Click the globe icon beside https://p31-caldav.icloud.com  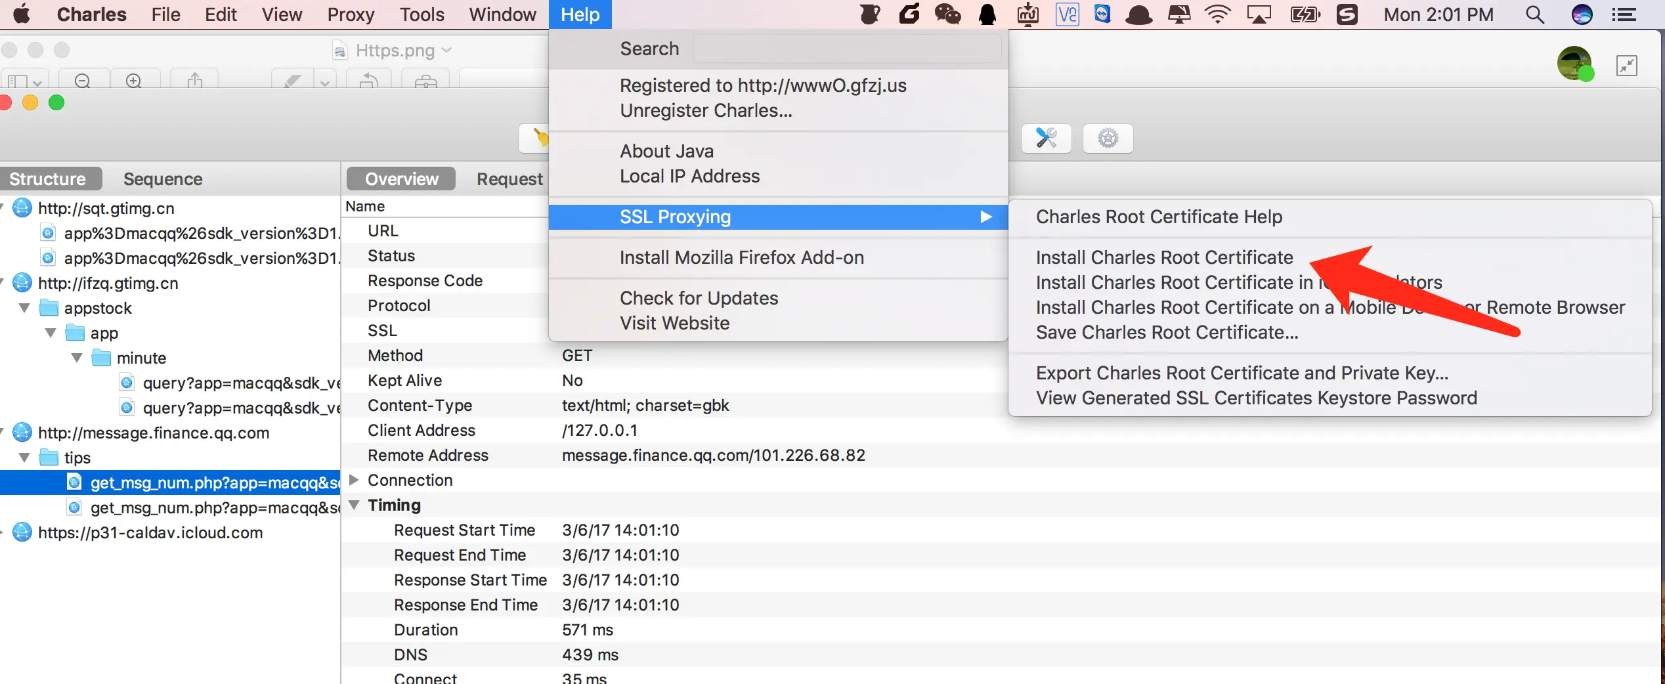point(22,532)
